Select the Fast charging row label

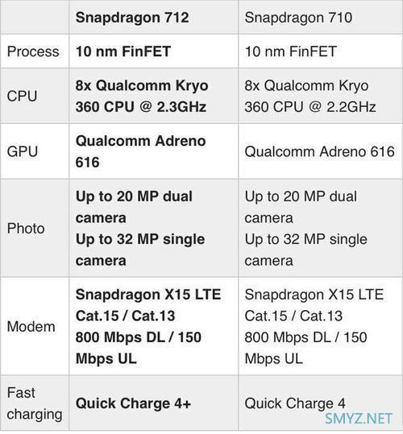click(35, 403)
